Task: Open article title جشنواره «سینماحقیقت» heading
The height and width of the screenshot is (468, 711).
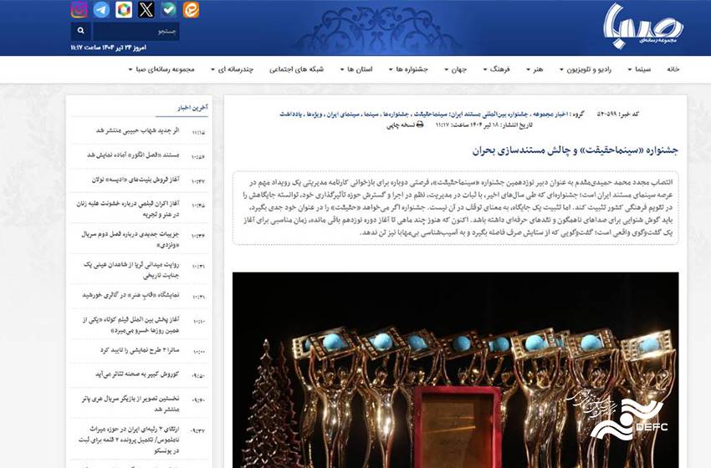Action: tap(575, 150)
